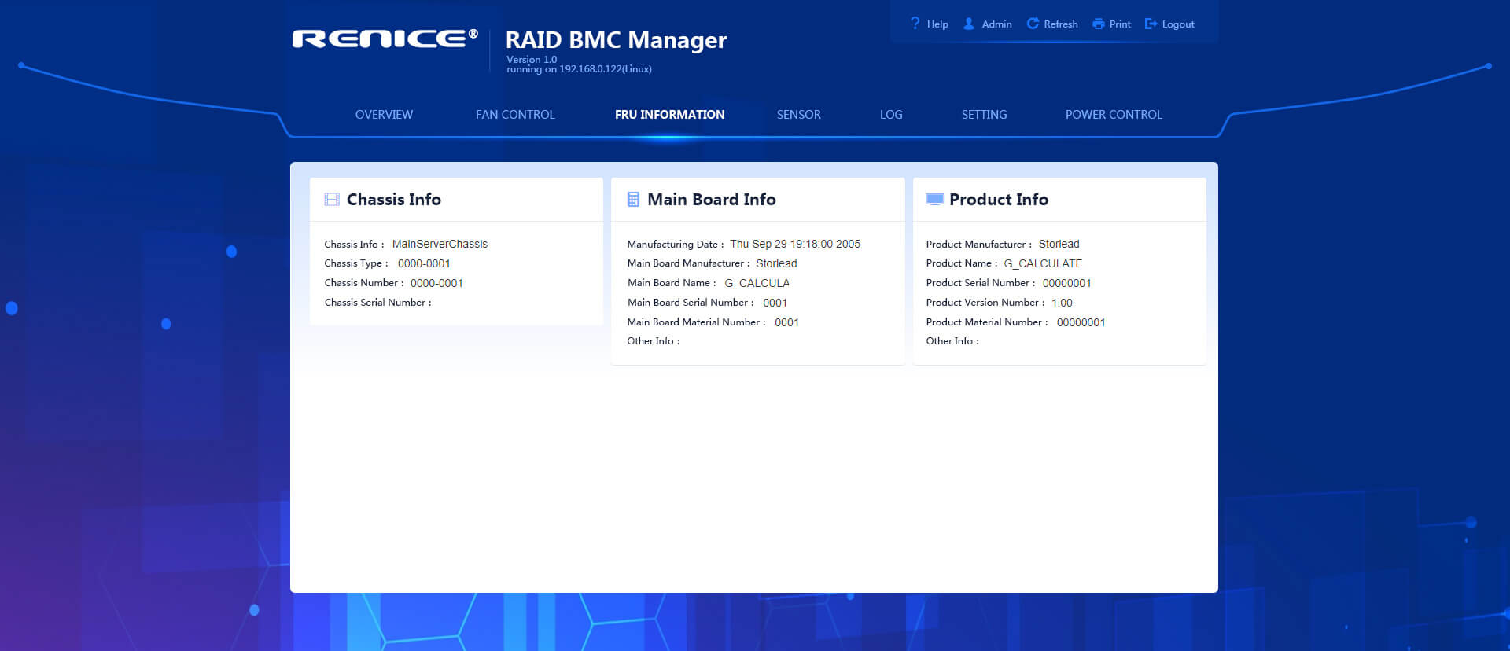Screen dimensions: 1510x651
Task: Navigate to the Power Control tab
Action: [x=1113, y=115]
